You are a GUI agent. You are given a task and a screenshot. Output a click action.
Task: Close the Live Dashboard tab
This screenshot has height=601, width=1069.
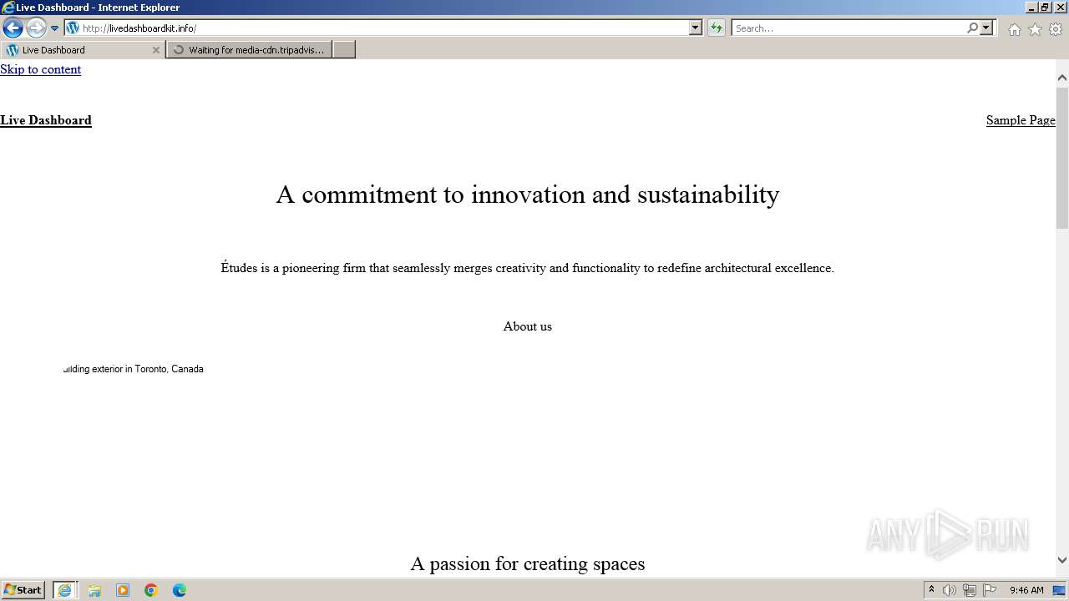pyautogui.click(x=155, y=50)
